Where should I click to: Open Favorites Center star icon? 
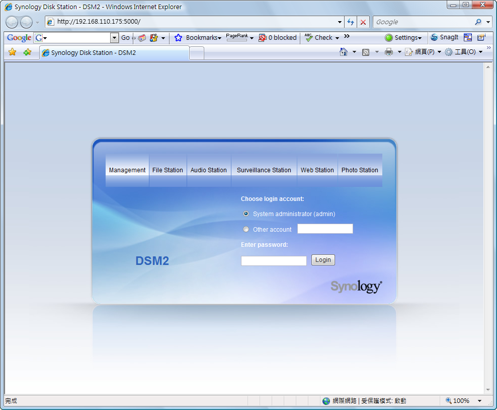coord(13,52)
